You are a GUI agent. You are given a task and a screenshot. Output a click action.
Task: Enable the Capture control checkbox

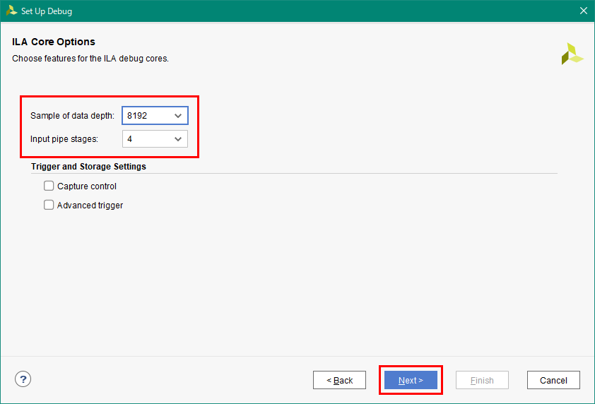click(x=49, y=186)
